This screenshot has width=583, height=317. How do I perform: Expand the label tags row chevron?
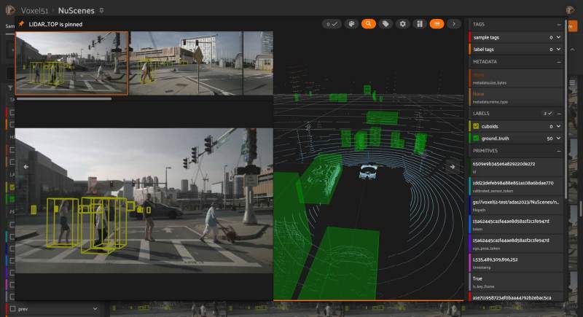point(558,49)
